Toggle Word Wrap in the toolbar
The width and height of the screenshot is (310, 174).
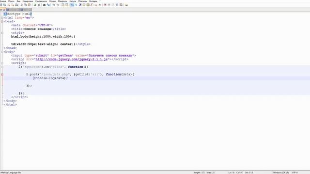pos(72,5)
